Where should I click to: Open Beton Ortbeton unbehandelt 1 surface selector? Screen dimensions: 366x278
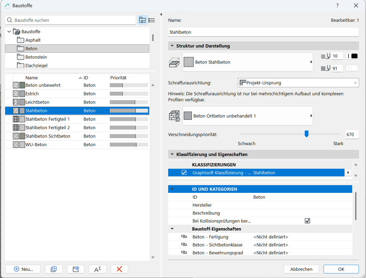click(x=248, y=116)
